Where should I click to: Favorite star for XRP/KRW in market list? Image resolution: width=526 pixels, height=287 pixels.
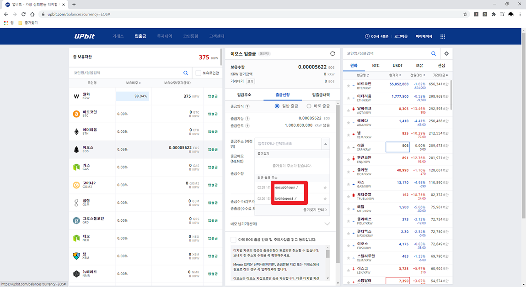click(x=349, y=147)
